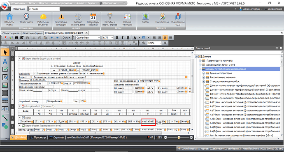Open the font color dropdown arrow

[x=139, y=38]
